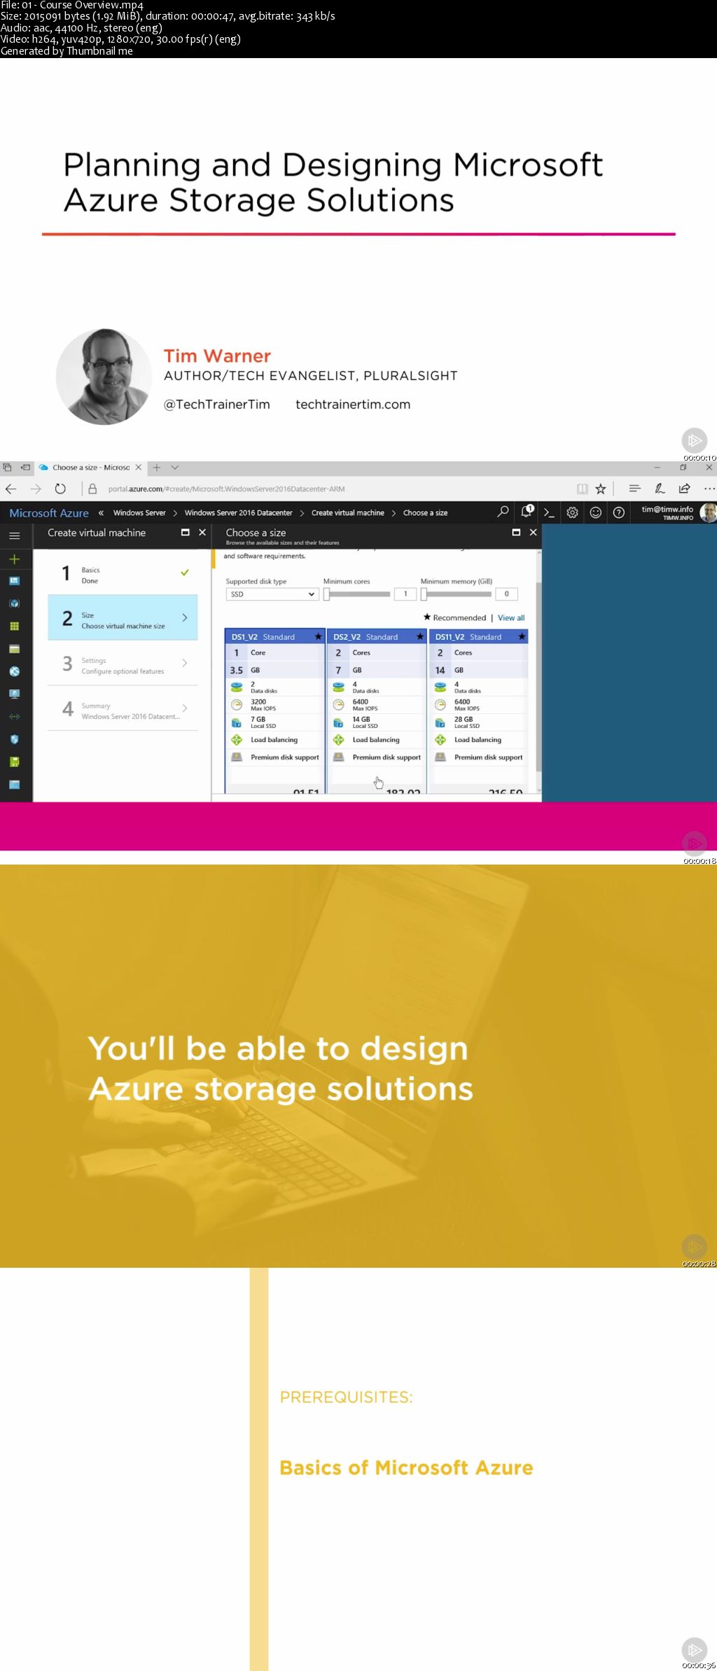This screenshot has width=717, height=1671.
Task: Click the new tab plus button
Action: [x=157, y=467]
